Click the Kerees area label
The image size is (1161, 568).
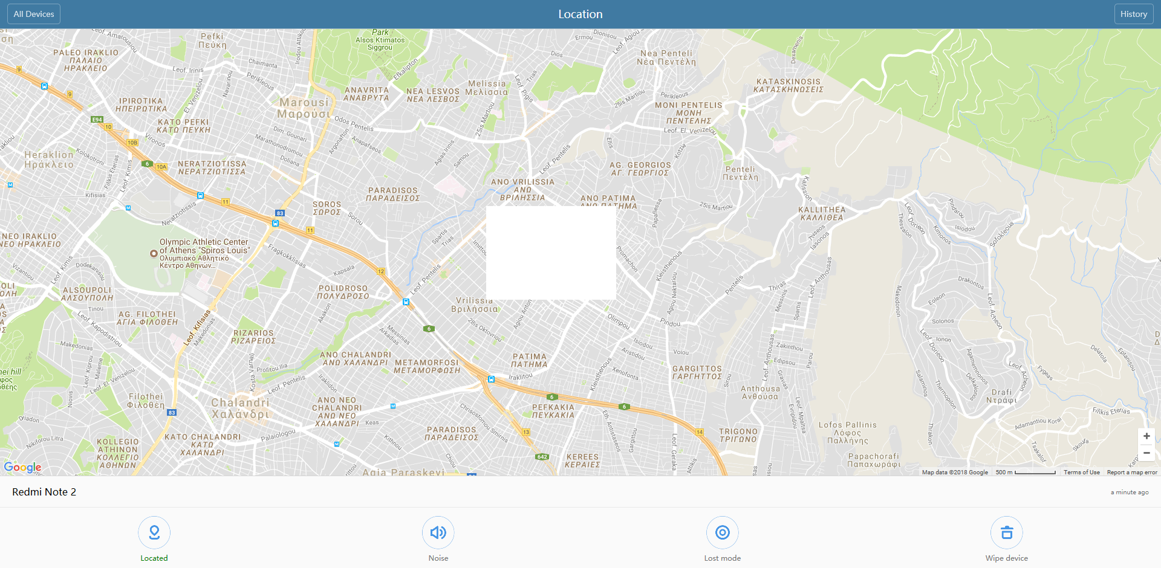coord(582,461)
